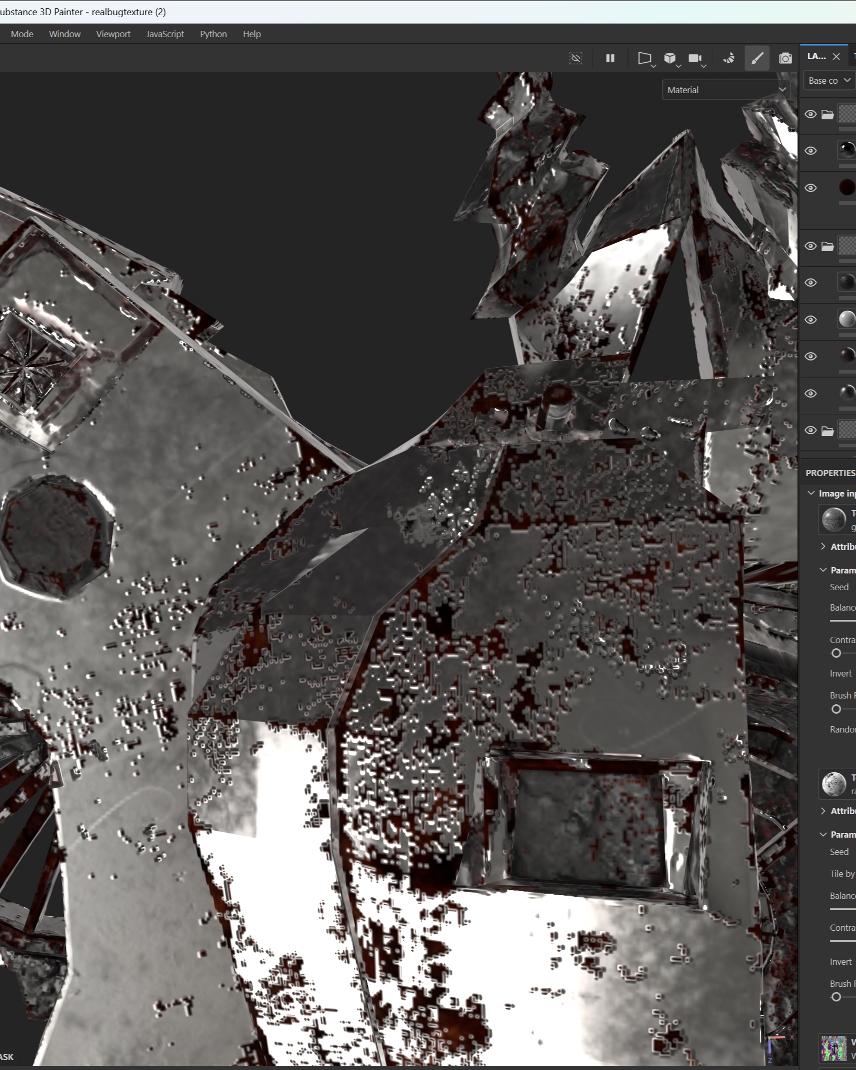This screenshot has height=1070, width=856.
Task: Select the 3D cube viewport mode icon
Action: [671, 58]
